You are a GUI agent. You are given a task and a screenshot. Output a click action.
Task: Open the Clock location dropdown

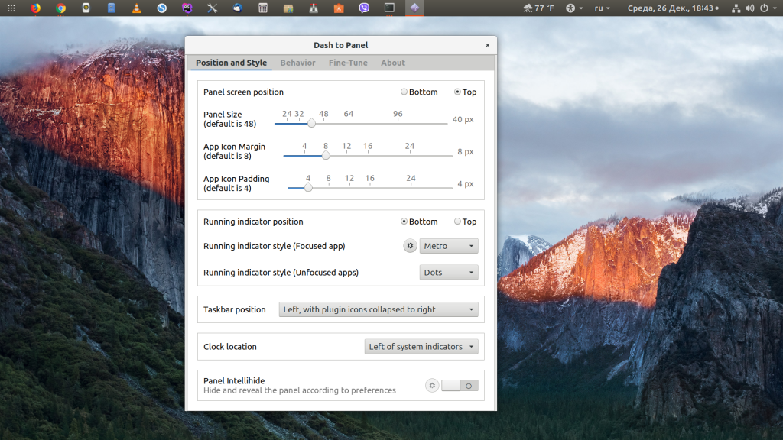click(421, 347)
